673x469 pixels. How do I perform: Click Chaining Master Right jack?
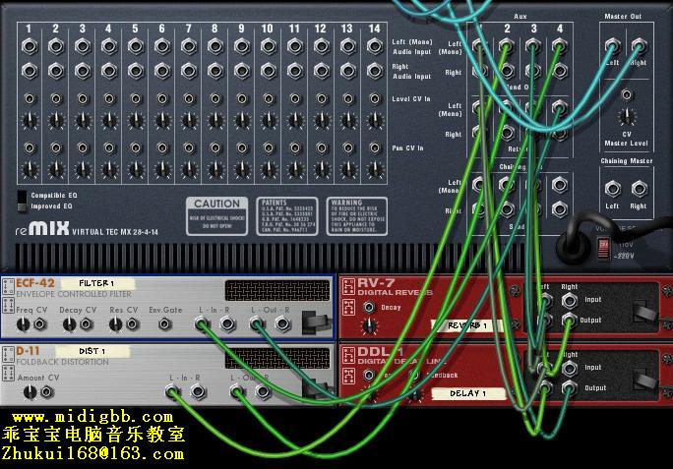click(640, 189)
